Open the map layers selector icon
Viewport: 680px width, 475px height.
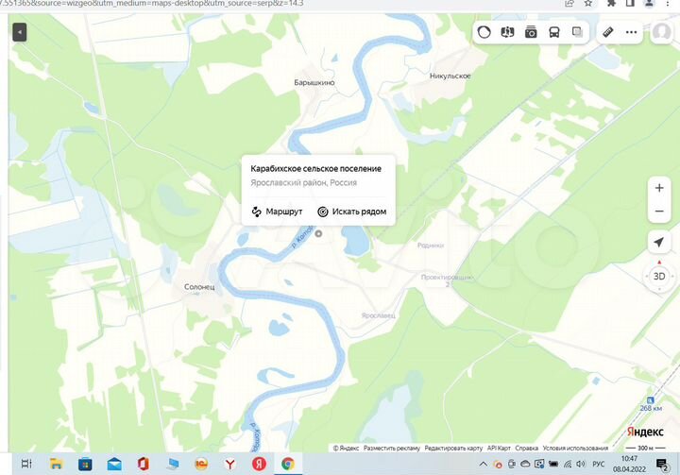577,32
